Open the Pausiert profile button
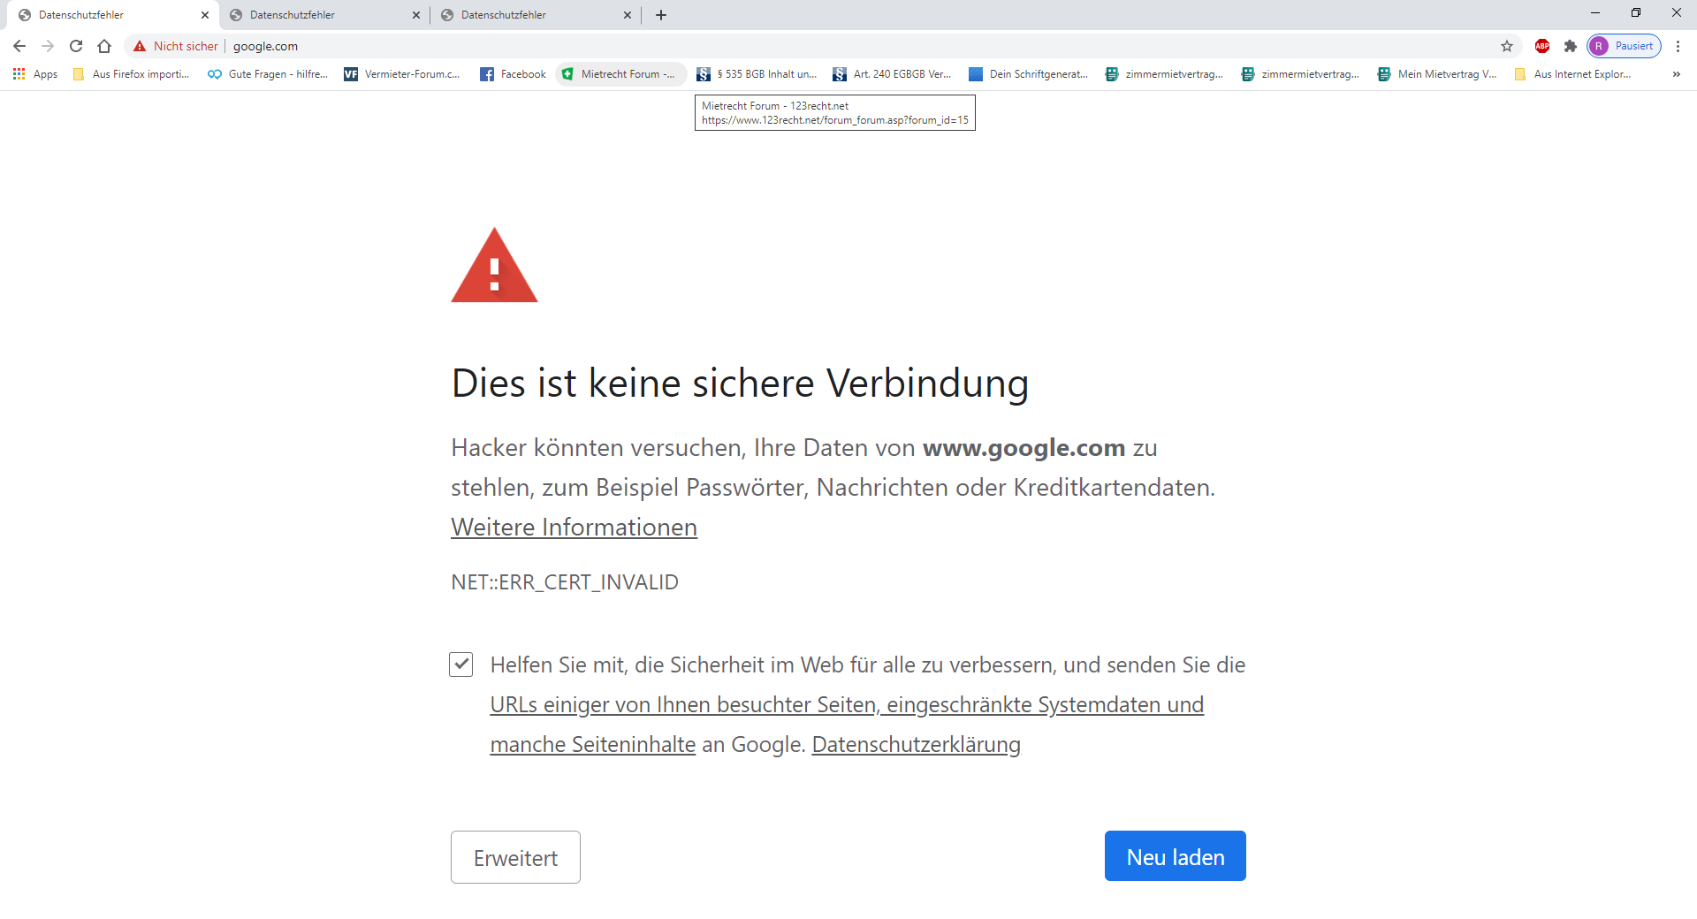The image size is (1697, 919). 1625,46
